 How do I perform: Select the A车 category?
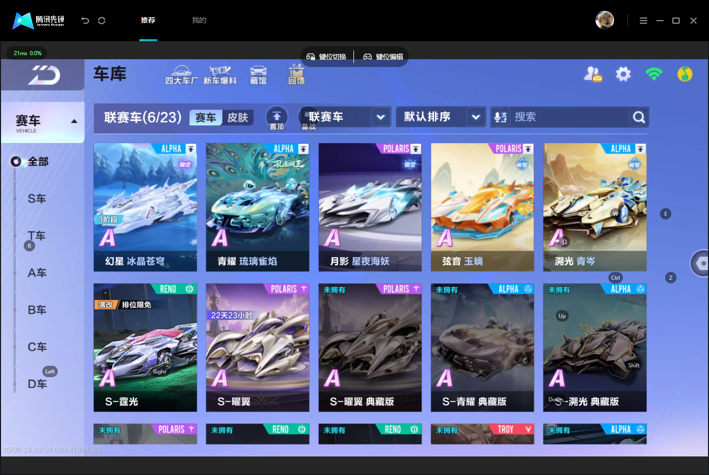tap(37, 273)
